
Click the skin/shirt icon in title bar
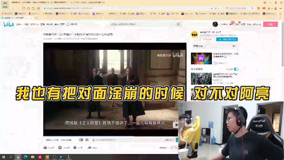coord(265,2)
